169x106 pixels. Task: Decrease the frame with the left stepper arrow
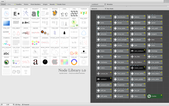point(2,105)
